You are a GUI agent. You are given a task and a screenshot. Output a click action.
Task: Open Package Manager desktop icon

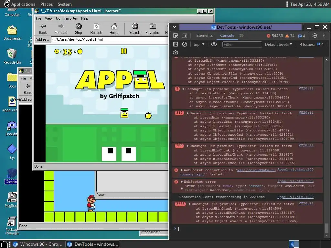[12, 226]
